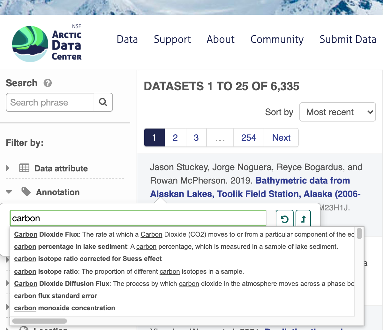Collapse the Annotation filter section
This screenshot has height=330, width=383.
pyautogui.click(x=9, y=192)
